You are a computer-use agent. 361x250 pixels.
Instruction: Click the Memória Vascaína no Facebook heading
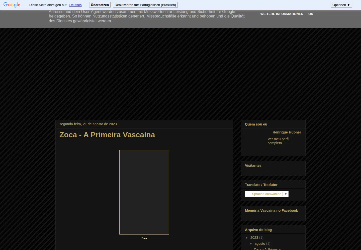click(x=272, y=210)
